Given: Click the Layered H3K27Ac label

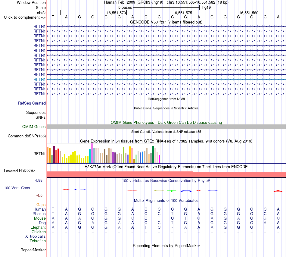Looking at the screenshot, I should [x=20, y=171].
